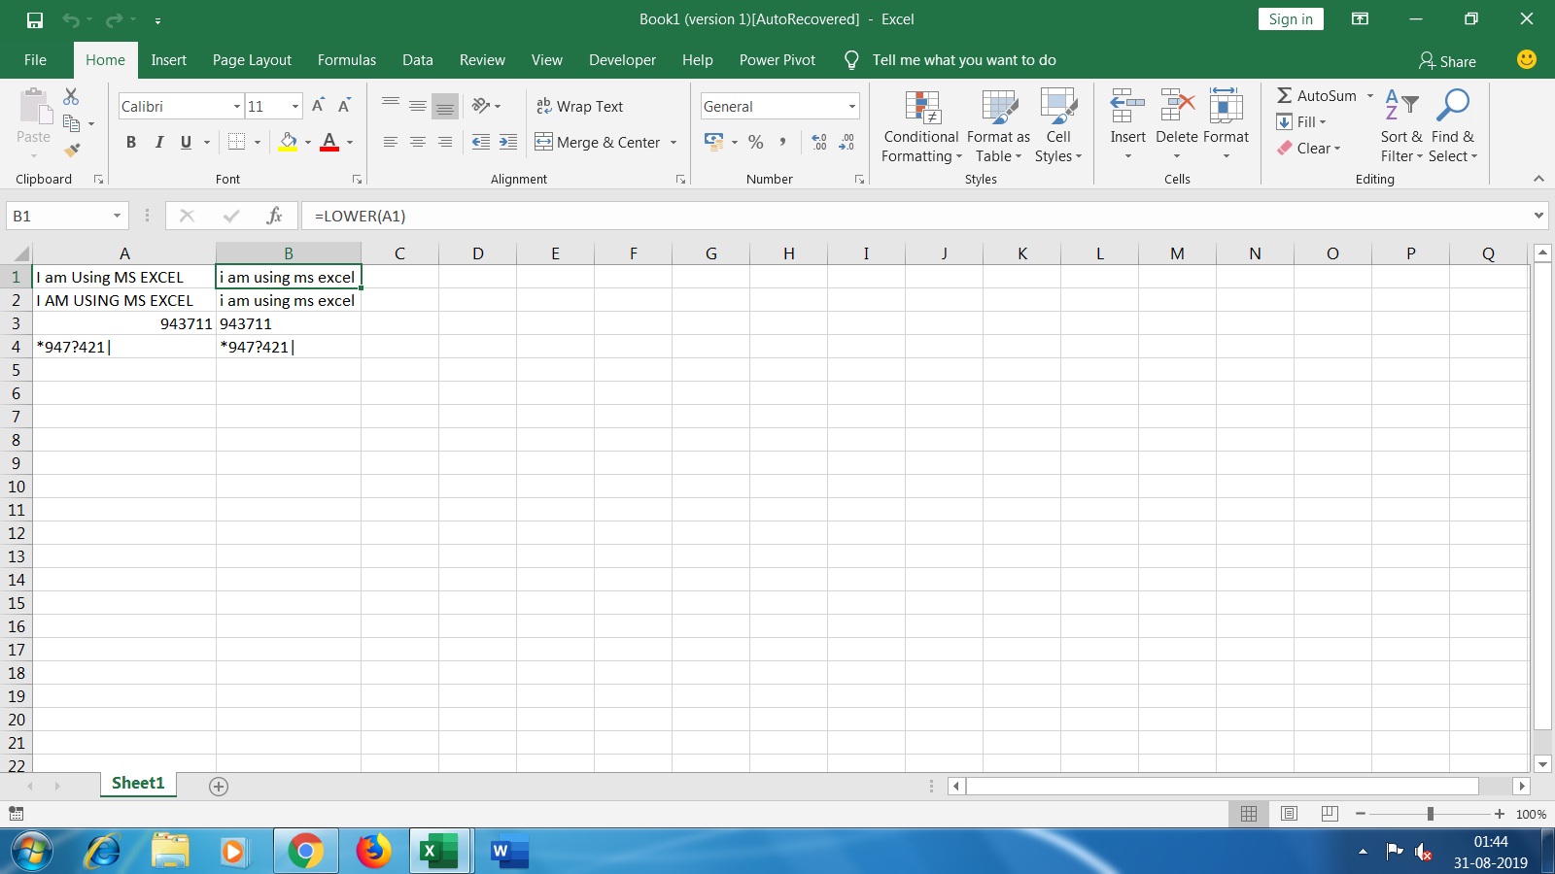
Task: Toggle Wrap Text for the selection
Action: [580, 106]
